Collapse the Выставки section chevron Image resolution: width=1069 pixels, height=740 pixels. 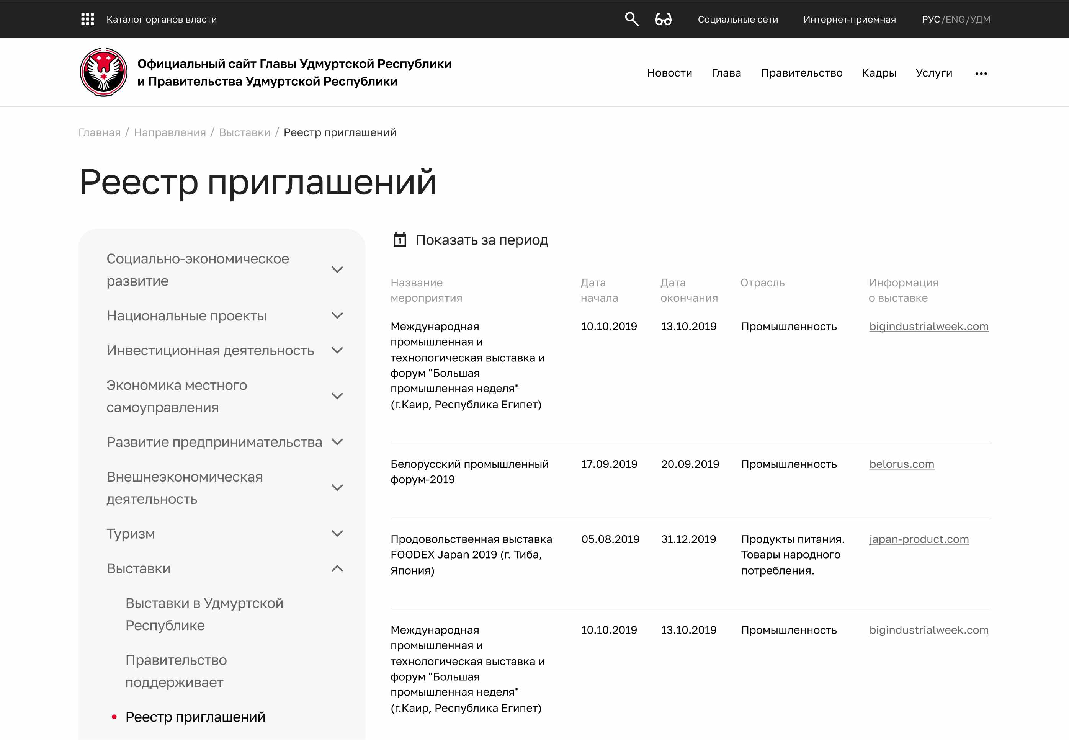[337, 568]
